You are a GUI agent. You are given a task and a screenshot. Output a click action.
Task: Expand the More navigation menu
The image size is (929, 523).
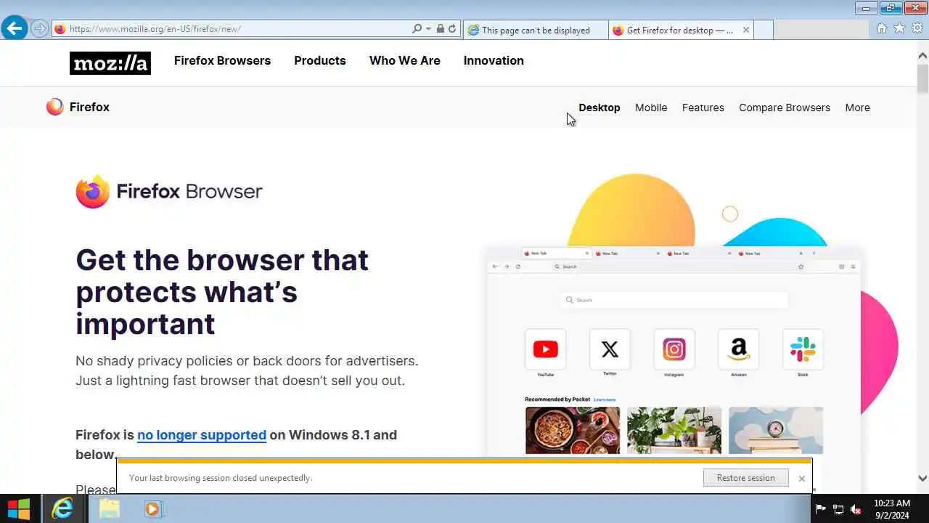pos(857,108)
